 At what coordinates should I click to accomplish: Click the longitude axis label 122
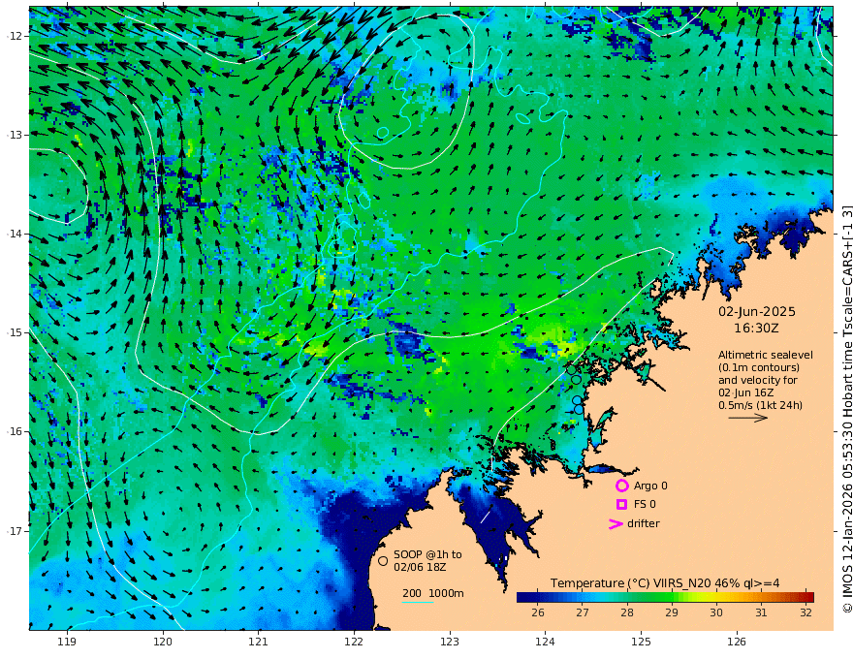(x=354, y=642)
